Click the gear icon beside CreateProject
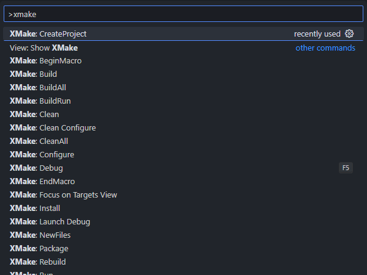Screen dimensions: 367x275 coord(349,34)
